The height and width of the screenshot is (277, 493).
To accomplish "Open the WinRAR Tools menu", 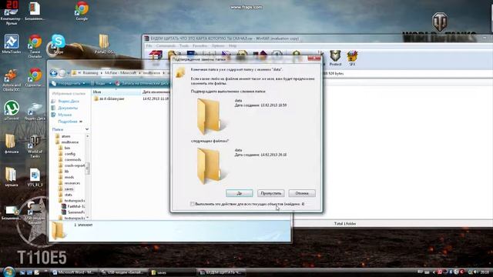I will tap(184, 46).
